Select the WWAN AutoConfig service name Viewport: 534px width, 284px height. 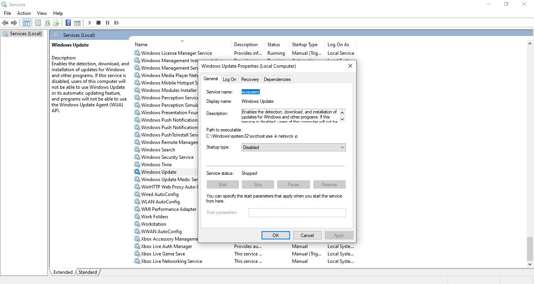[161, 231]
